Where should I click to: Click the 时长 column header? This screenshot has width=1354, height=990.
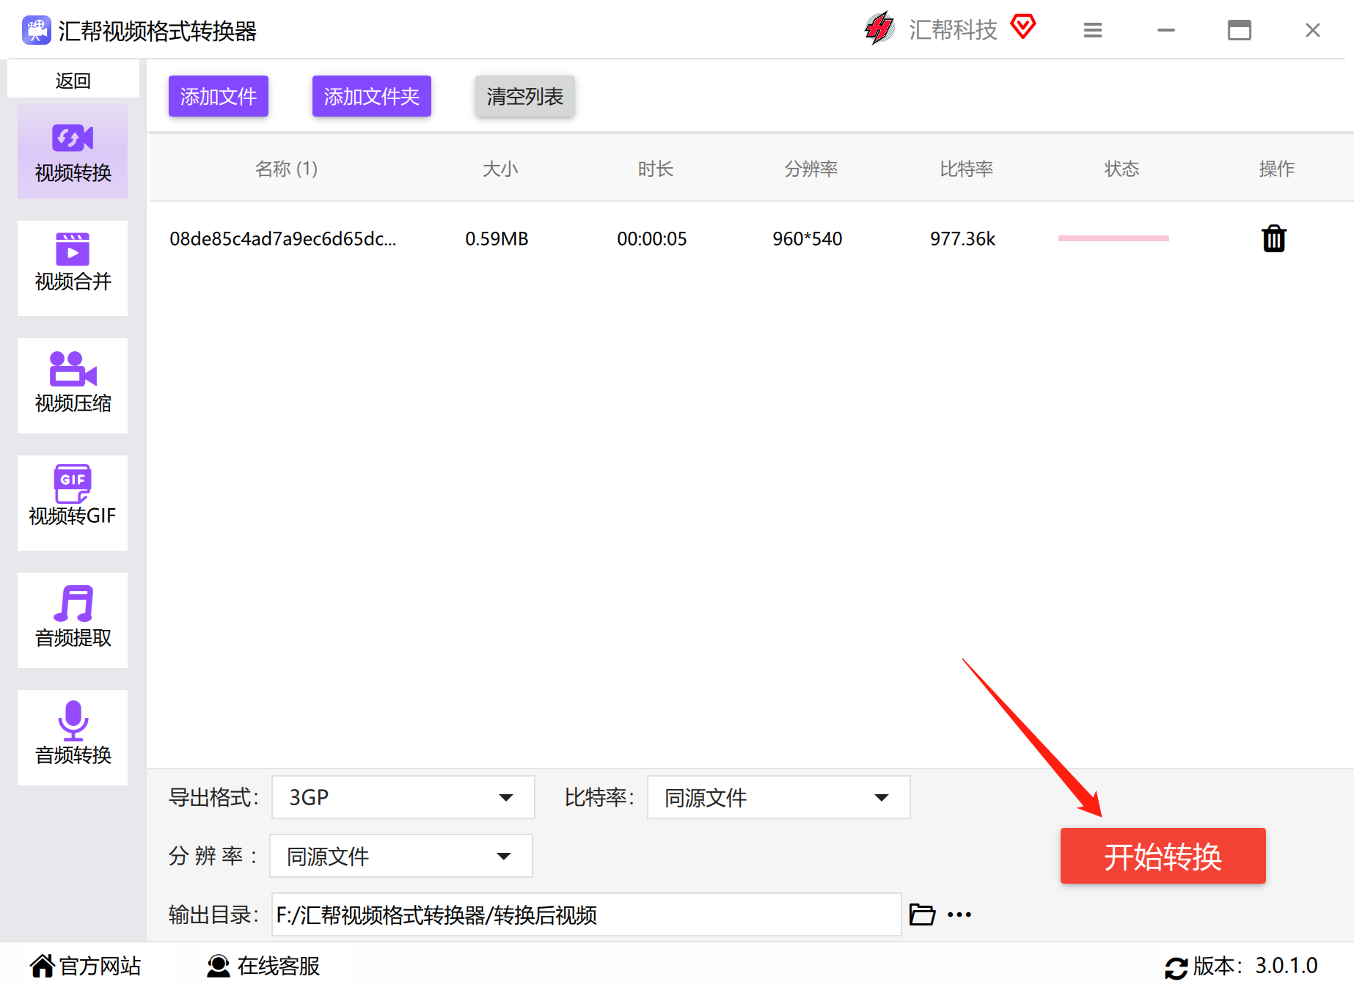(656, 169)
